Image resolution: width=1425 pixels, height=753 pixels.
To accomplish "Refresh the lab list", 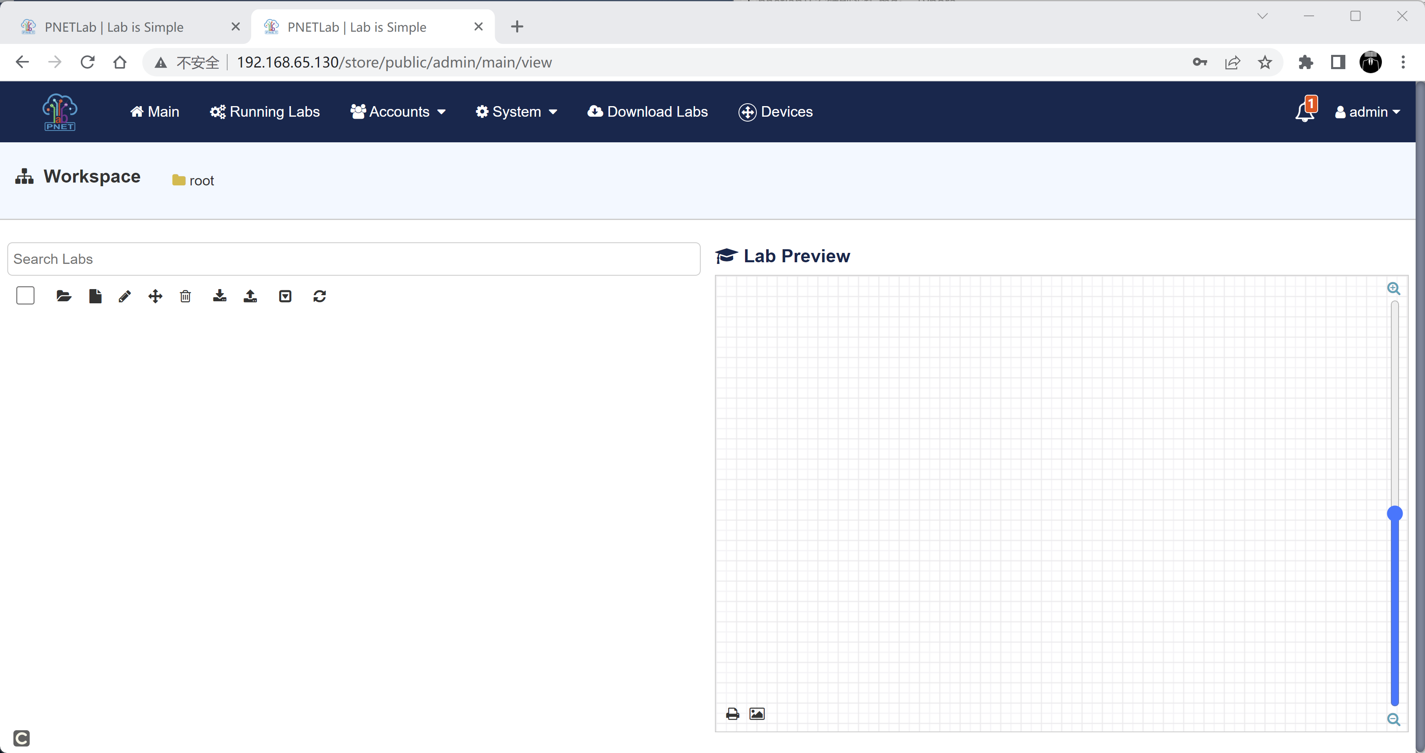I will (320, 296).
